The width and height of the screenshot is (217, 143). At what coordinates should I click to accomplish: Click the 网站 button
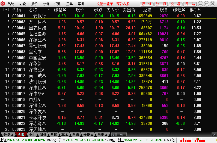[x=190, y=4]
